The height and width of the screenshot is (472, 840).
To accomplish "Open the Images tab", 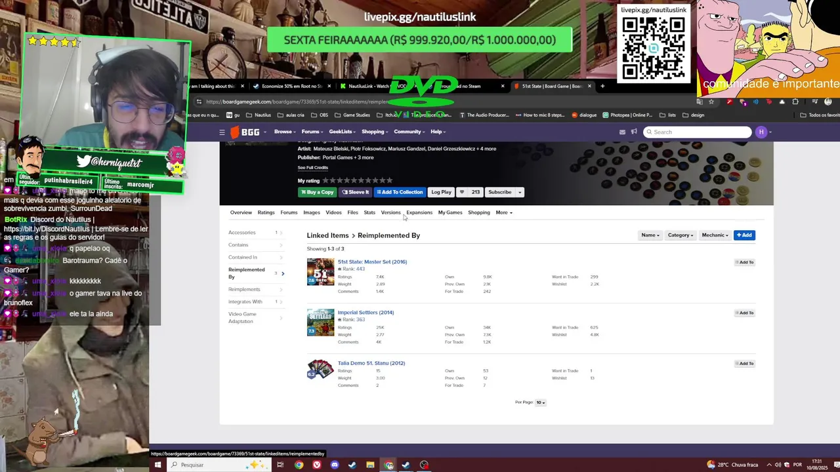I will [x=312, y=212].
